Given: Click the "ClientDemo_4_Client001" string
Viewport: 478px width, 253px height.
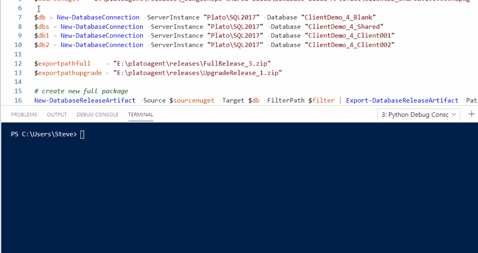Looking at the screenshot, I should pyautogui.click(x=350, y=35).
